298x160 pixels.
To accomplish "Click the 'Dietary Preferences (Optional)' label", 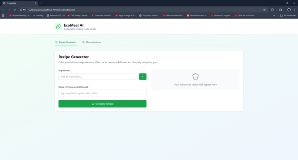I will pos(73,87).
